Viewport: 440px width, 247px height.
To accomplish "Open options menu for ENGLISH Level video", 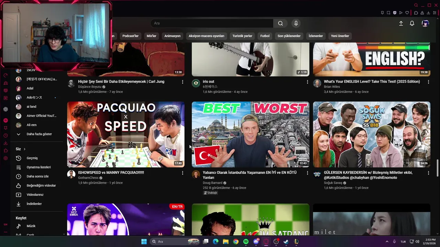I will click(x=428, y=82).
